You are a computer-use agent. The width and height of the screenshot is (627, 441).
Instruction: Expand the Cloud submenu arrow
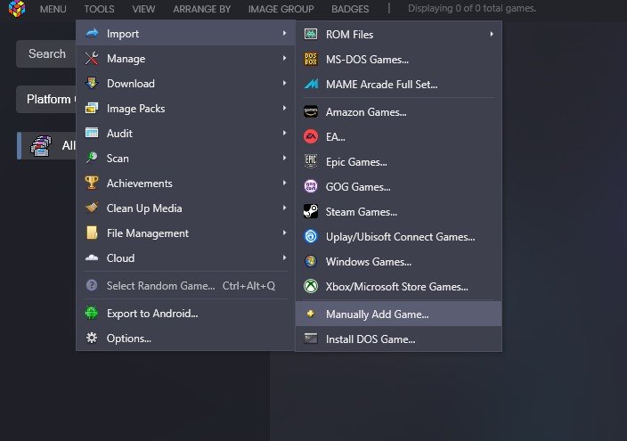pos(284,258)
